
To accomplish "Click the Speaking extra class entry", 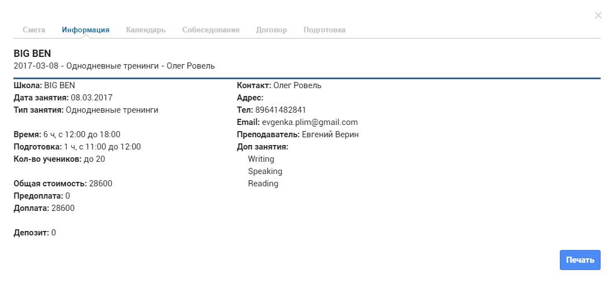I will [x=265, y=171].
